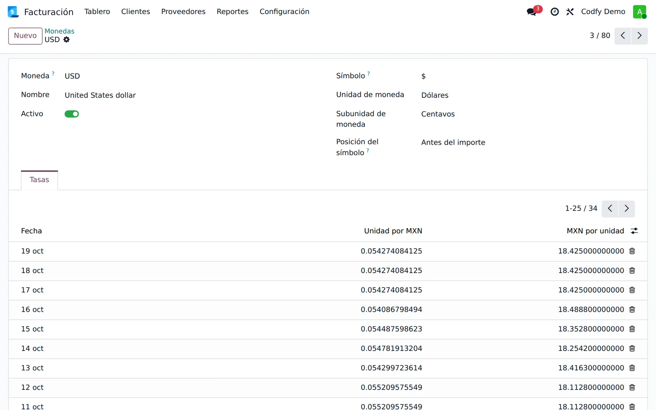Delete the 19 oct rate row

632,251
